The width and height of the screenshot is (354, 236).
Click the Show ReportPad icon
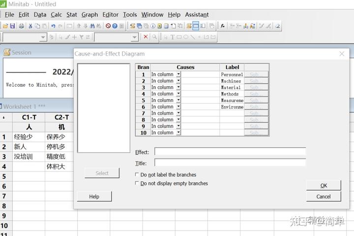pos(166,26)
